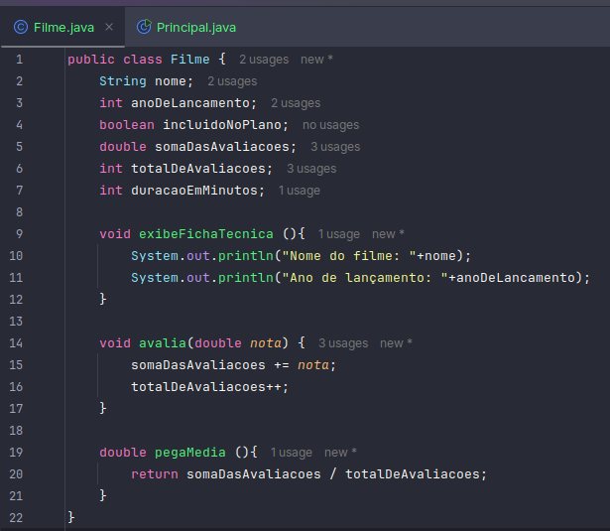610x531 pixels.
Task: Close the Filme.java tab
Action: click(x=109, y=27)
